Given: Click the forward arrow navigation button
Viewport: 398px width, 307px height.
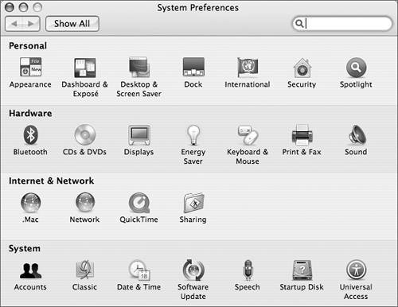Looking at the screenshot, I should pos(31,24).
